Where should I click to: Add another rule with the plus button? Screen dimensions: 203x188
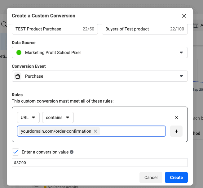pos(176,131)
